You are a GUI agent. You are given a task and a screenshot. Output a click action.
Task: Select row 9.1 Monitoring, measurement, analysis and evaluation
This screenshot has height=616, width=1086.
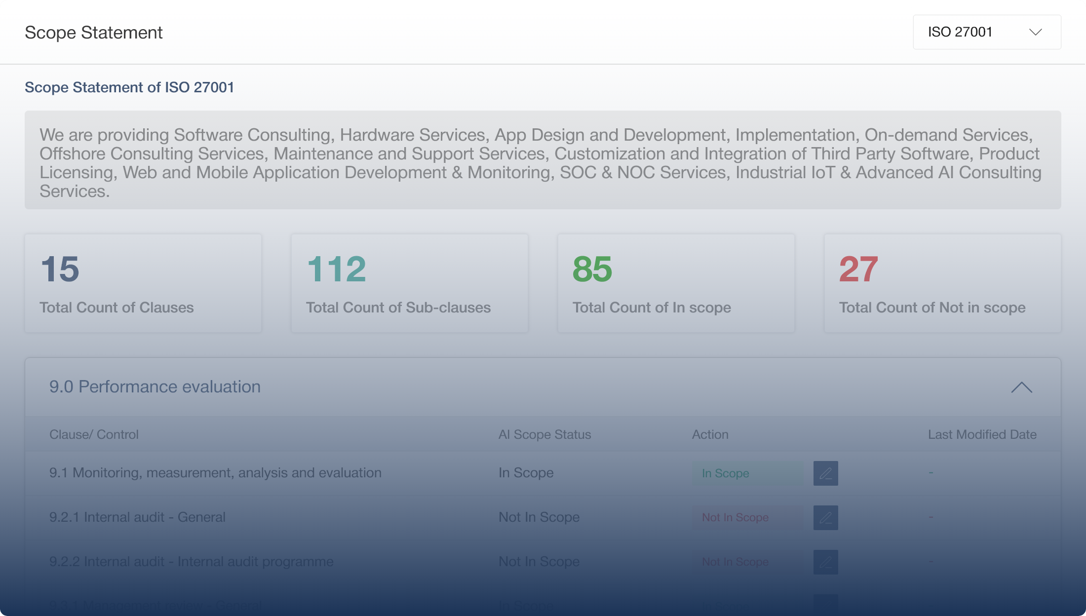[215, 473]
